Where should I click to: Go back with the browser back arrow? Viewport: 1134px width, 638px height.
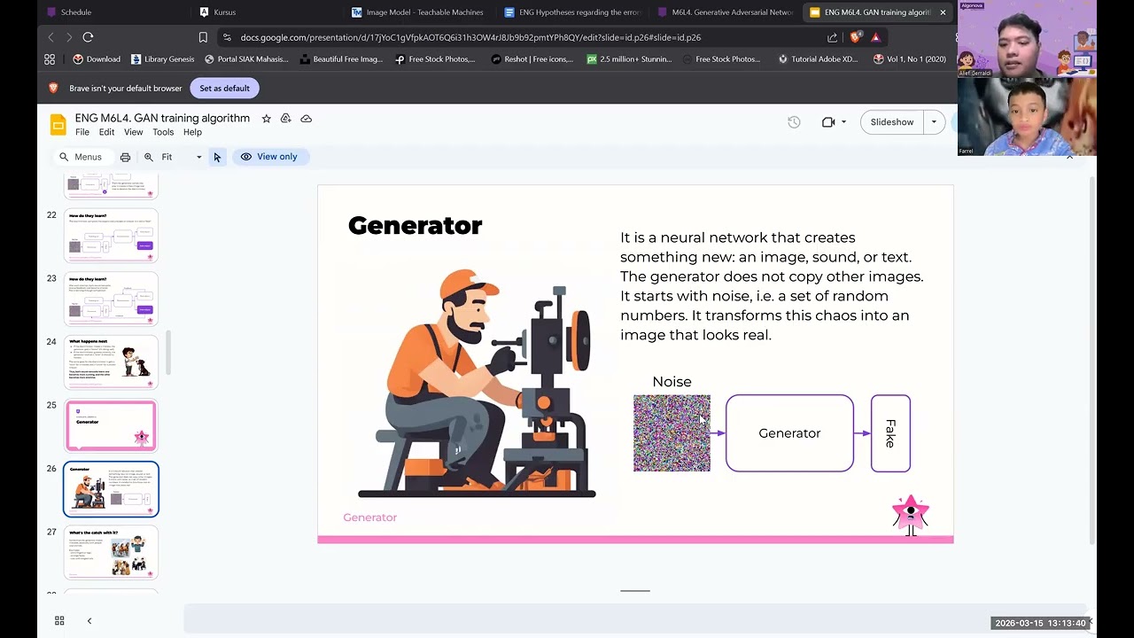[50, 37]
